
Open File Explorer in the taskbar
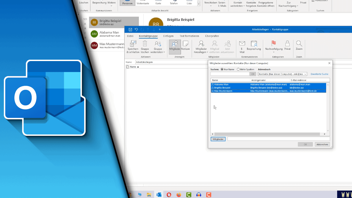(149, 195)
